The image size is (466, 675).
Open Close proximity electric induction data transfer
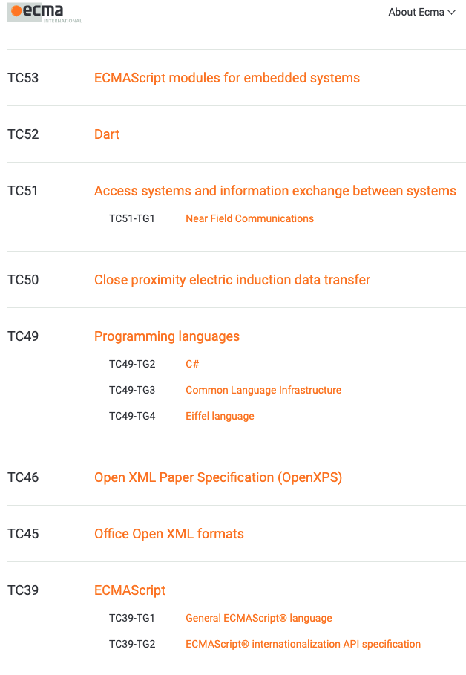232,280
